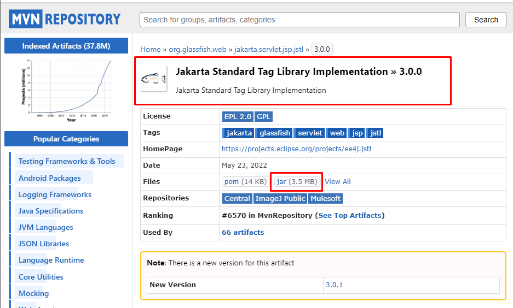Select the web tag
Image resolution: width=513 pixels, height=308 pixels.
[x=336, y=133]
